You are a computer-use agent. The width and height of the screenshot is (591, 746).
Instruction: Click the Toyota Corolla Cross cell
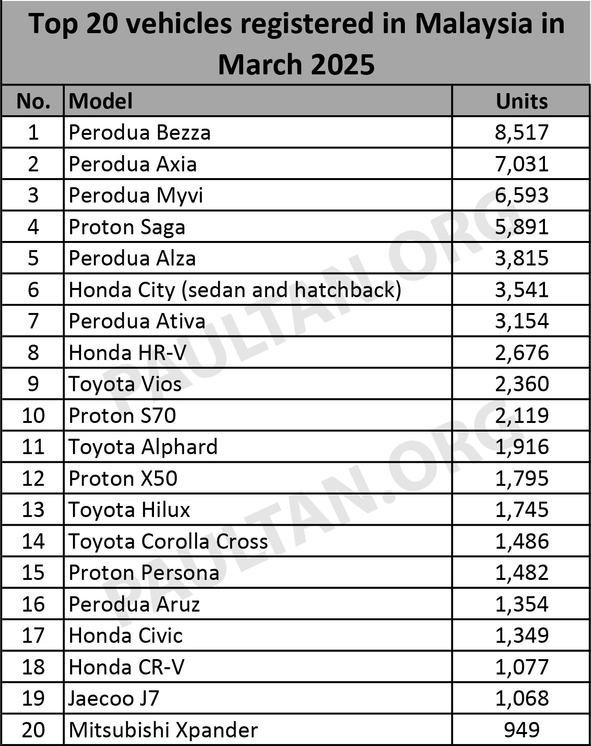point(168,541)
